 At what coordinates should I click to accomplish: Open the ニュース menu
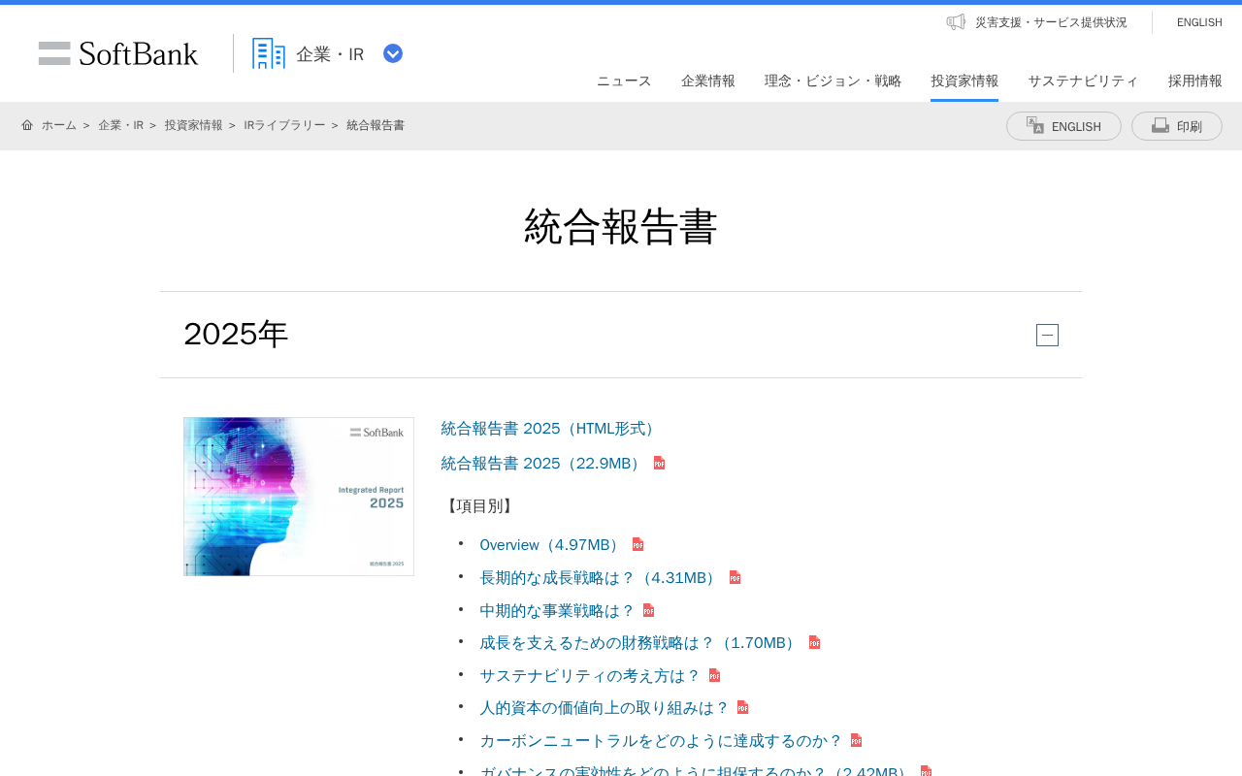pyautogui.click(x=624, y=81)
